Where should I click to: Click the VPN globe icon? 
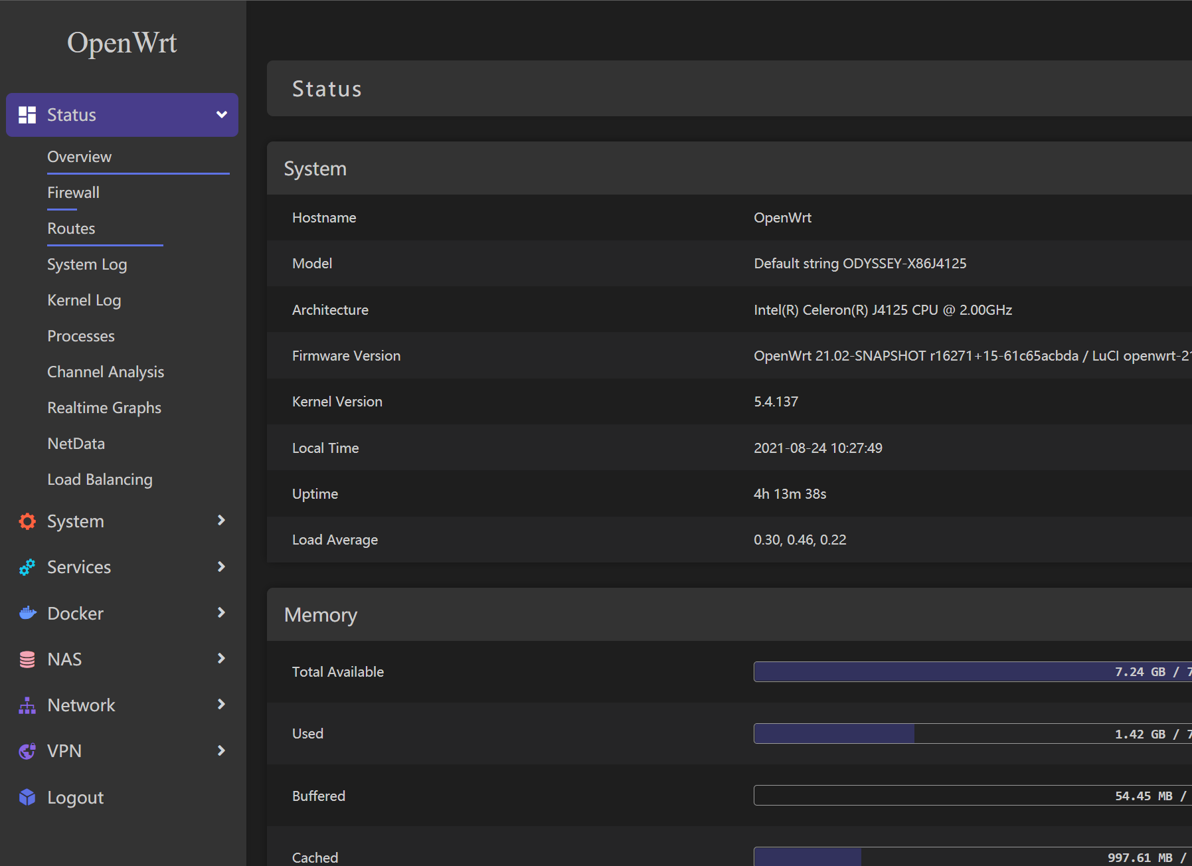27,751
